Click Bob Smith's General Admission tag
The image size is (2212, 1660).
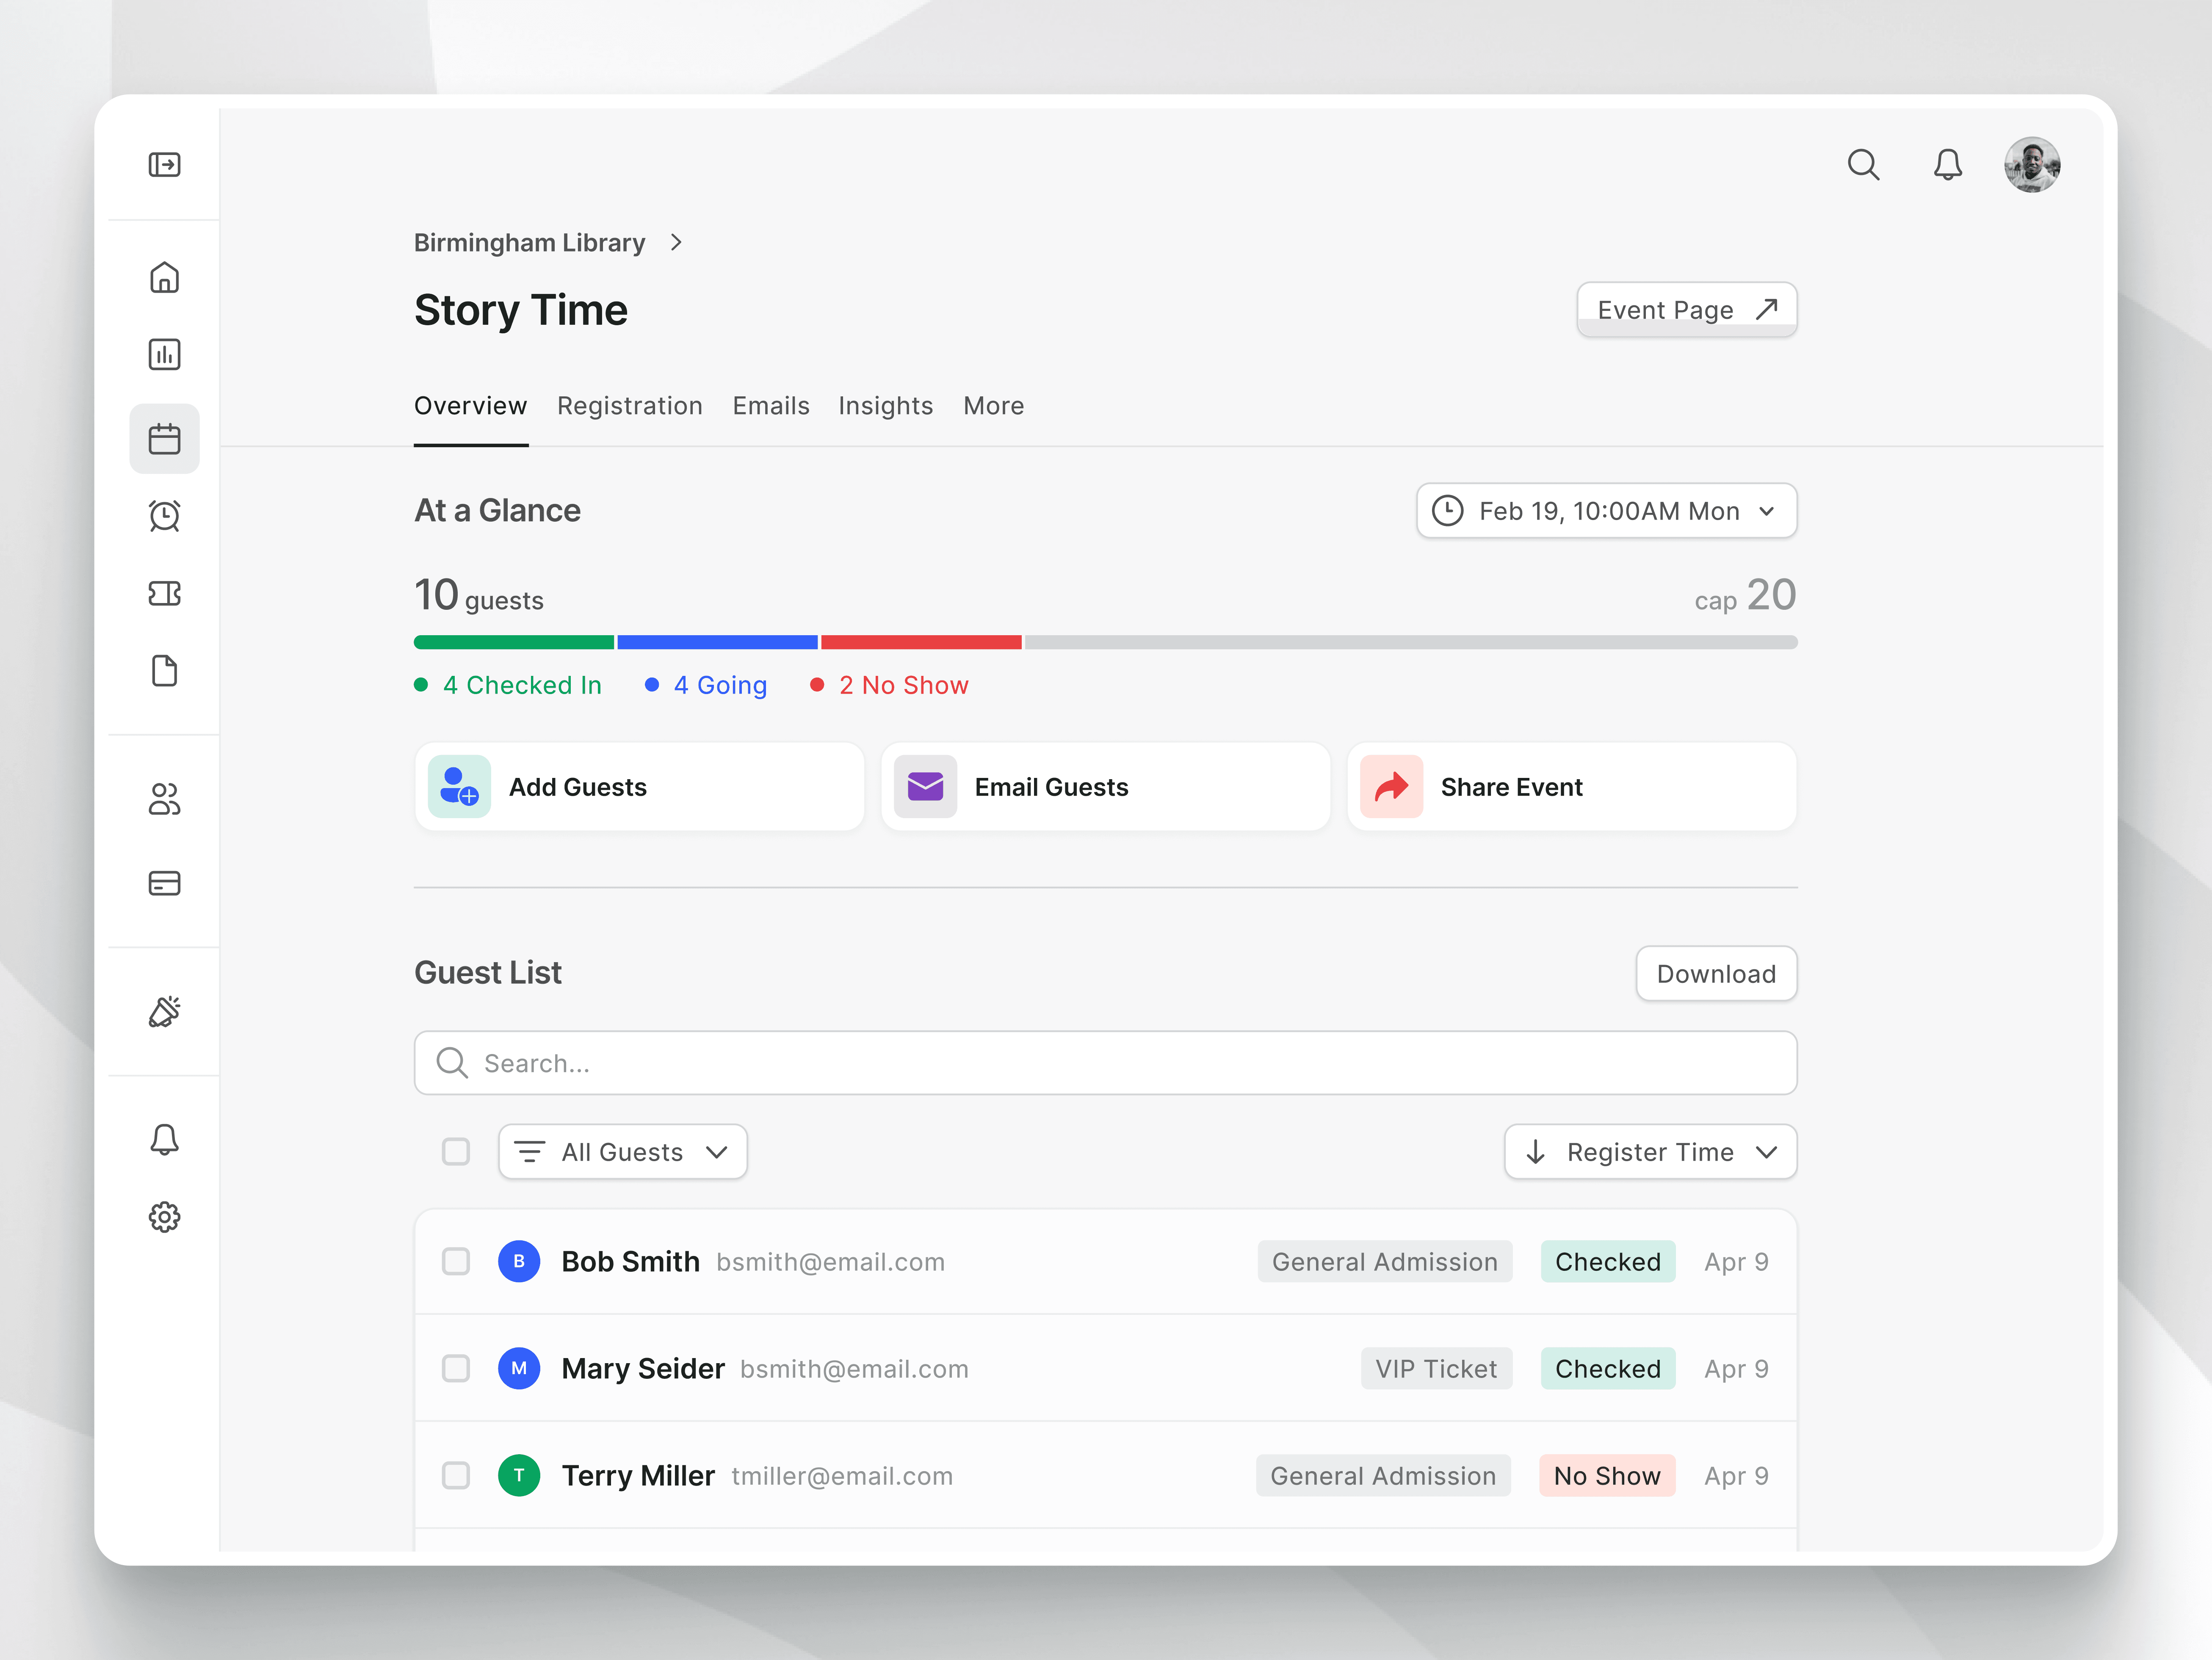[1385, 1262]
